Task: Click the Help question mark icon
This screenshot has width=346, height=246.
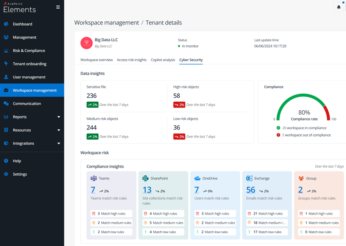Action: (x=6, y=161)
